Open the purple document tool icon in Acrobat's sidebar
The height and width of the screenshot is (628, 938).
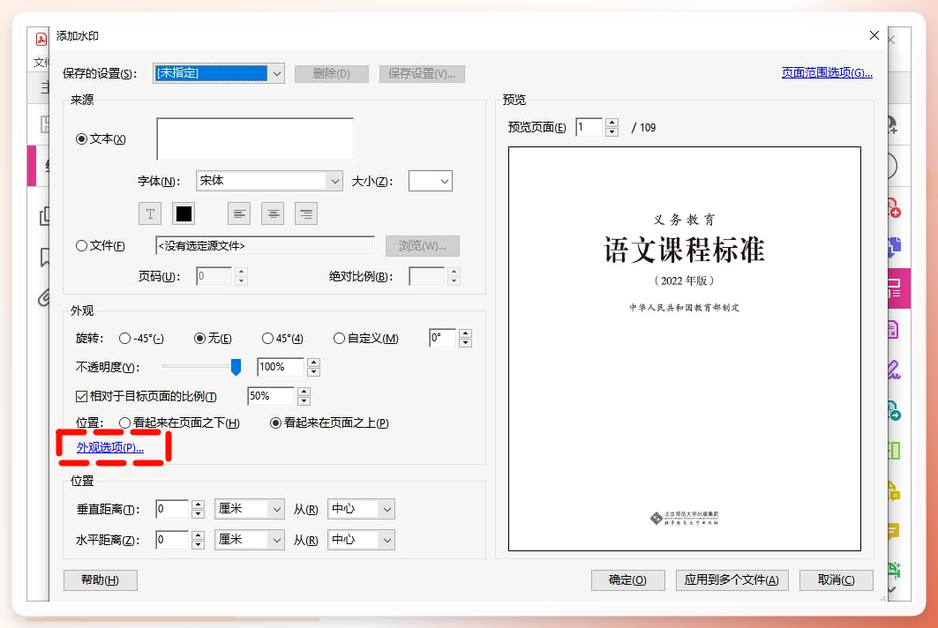pyautogui.click(x=893, y=330)
